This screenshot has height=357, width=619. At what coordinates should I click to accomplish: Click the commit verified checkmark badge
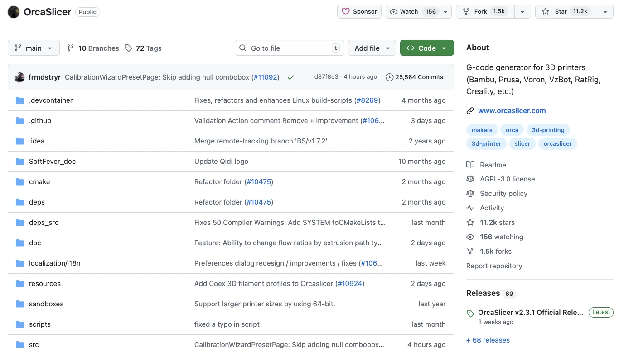coord(290,77)
